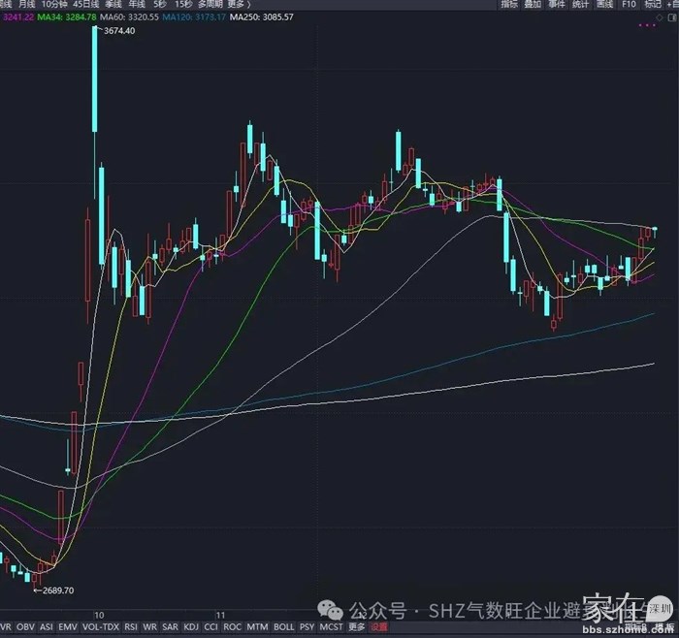Switch to the BOLL indicator
The image size is (679, 638).
[283, 627]
